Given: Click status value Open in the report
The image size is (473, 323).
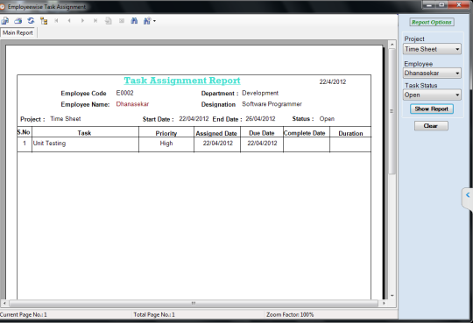Looking at the screenshot, I should tap(327, 118).
